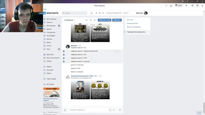Viewport: 205px width, 115px height.
Task: Open Работа sidebar item
Action: pos(49,61)
